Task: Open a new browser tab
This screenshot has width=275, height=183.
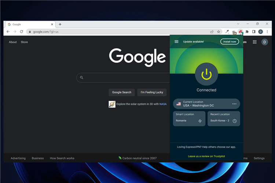Action: tap(60, 25)
